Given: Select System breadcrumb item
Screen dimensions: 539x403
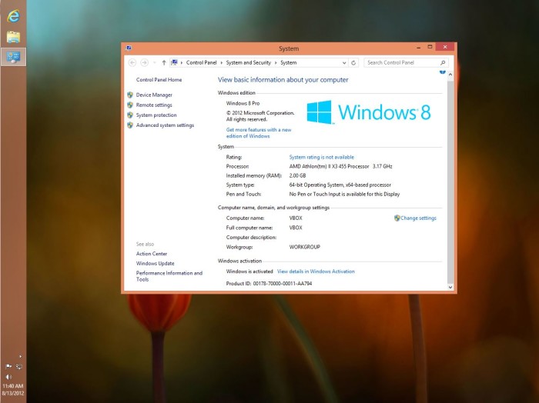Looking at the screenshot, I should click(x=288, y=62).
